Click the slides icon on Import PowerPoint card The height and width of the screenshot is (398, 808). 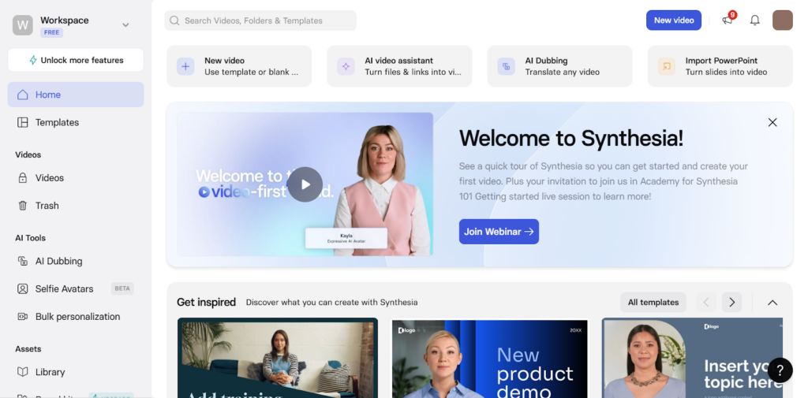[x=666, y=66]
